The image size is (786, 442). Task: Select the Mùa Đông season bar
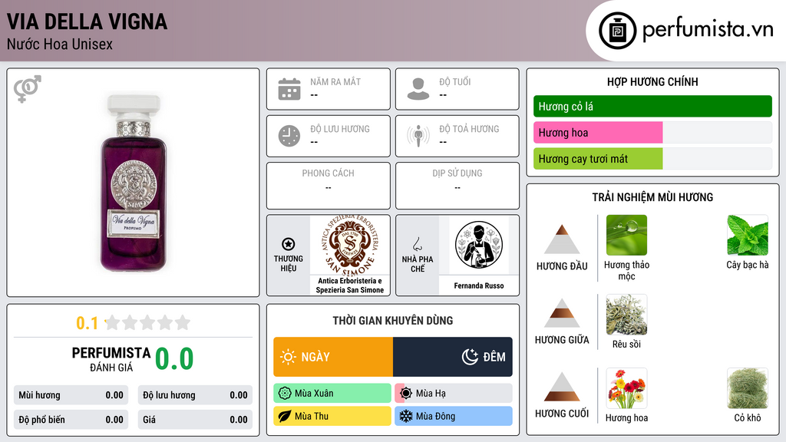click(x=454, y=416)
